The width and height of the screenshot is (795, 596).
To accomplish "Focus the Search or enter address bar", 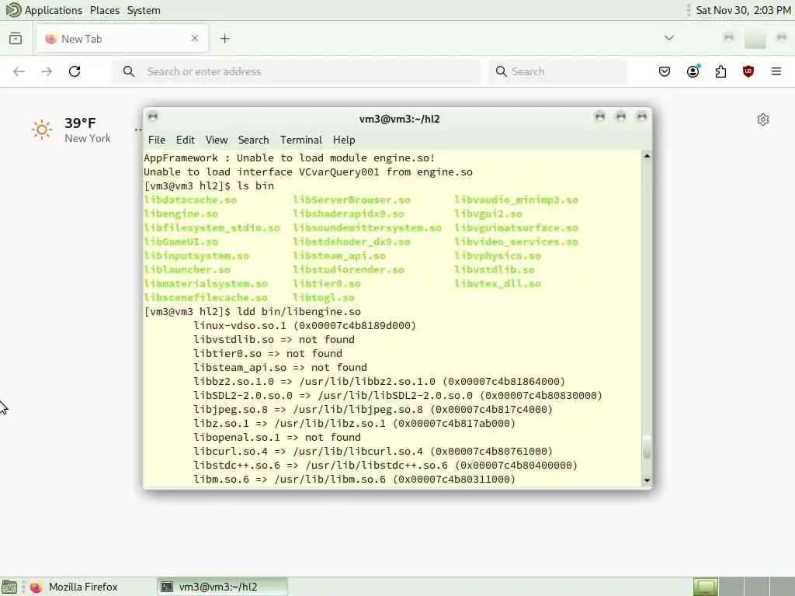I will point(296,71).
